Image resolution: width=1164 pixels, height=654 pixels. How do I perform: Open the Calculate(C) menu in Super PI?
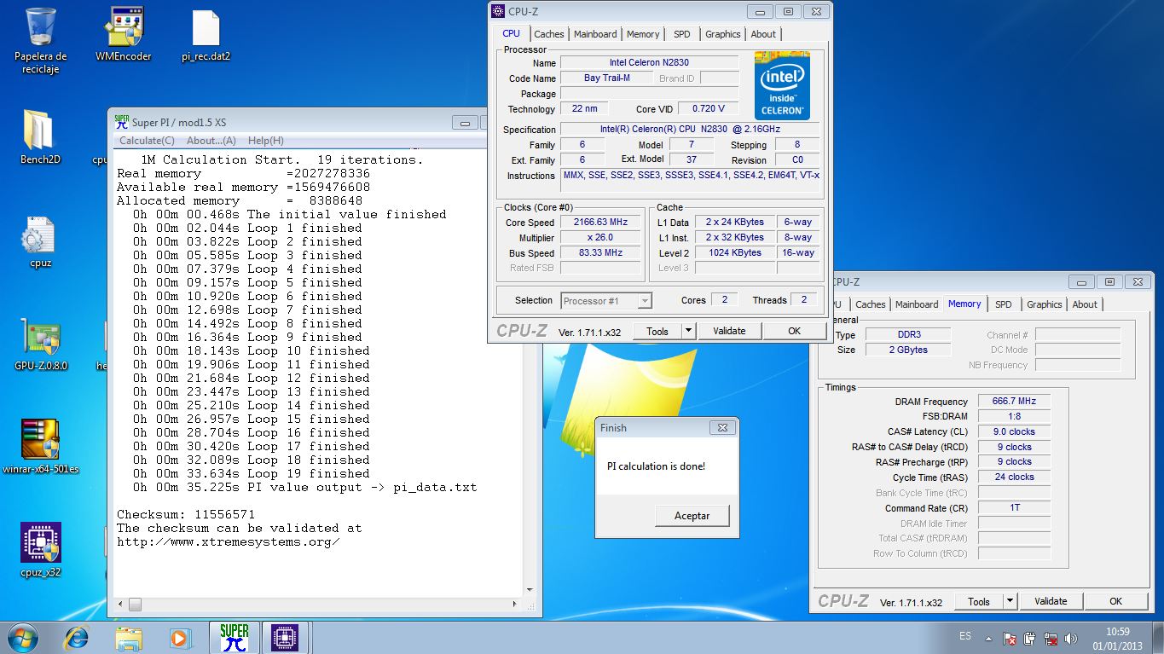[147, 141]
